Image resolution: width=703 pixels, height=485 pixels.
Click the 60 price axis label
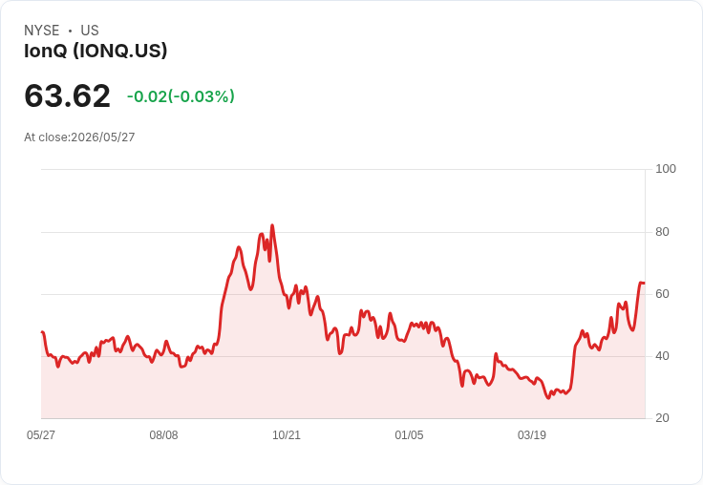point(662,294)
